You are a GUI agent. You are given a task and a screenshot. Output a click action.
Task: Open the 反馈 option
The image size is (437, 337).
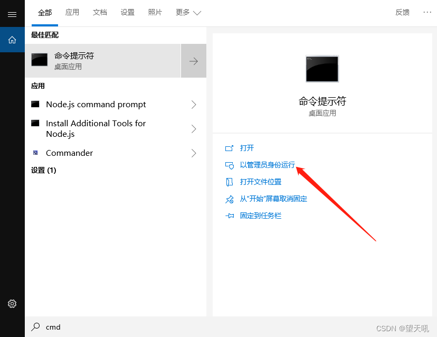402,12
